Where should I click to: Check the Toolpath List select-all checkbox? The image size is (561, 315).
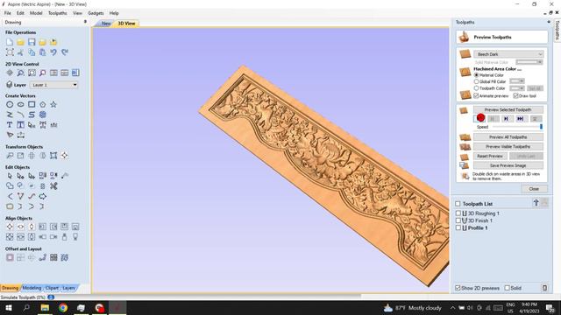[x=458, y=204]
